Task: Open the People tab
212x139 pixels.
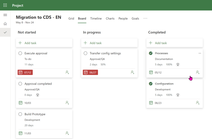Action: [123, 19]
